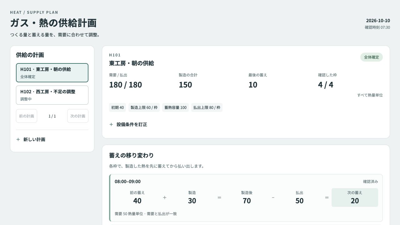Image resolution: width=400 pixels, height=225 pixels.
Task: Click the 製造 value 30
Action: [192, 201]
